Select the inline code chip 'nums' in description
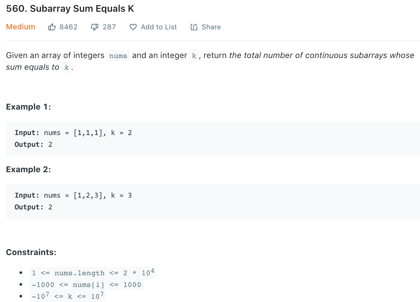Screen dimensions: 420x302 pyautogui.click(x=118, y=55)
